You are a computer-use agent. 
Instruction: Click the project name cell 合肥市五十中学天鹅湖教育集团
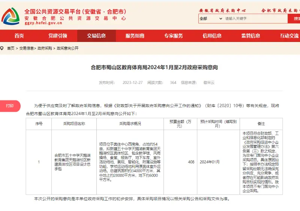tap(74, 162)
